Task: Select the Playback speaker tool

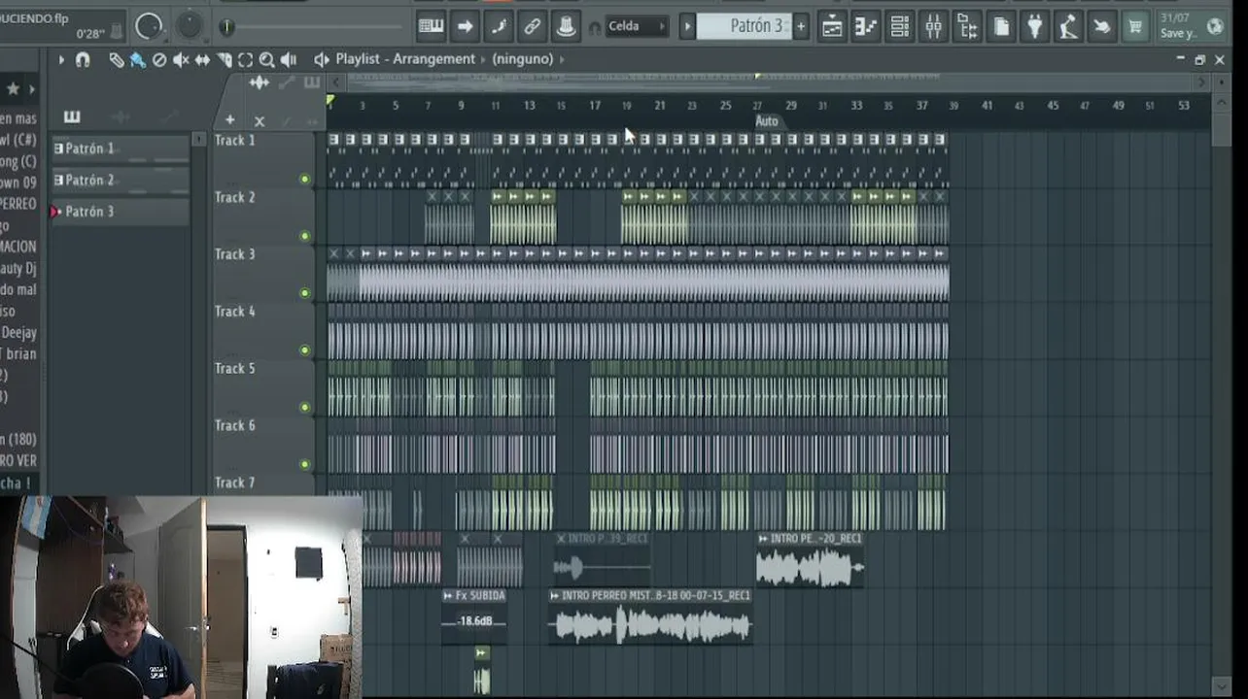Action: pyautogui.click(x=289, y=60)
